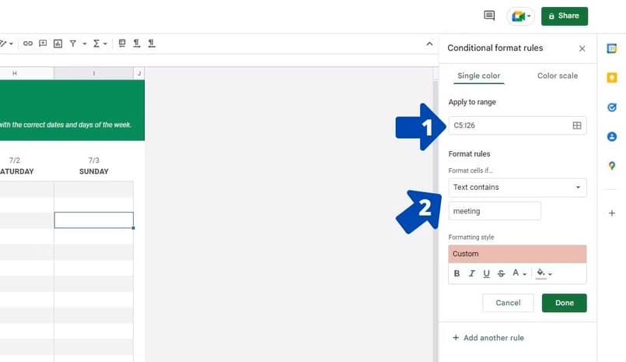626x362 pixels.
Task: Select column I header
Action: point(94,73)
